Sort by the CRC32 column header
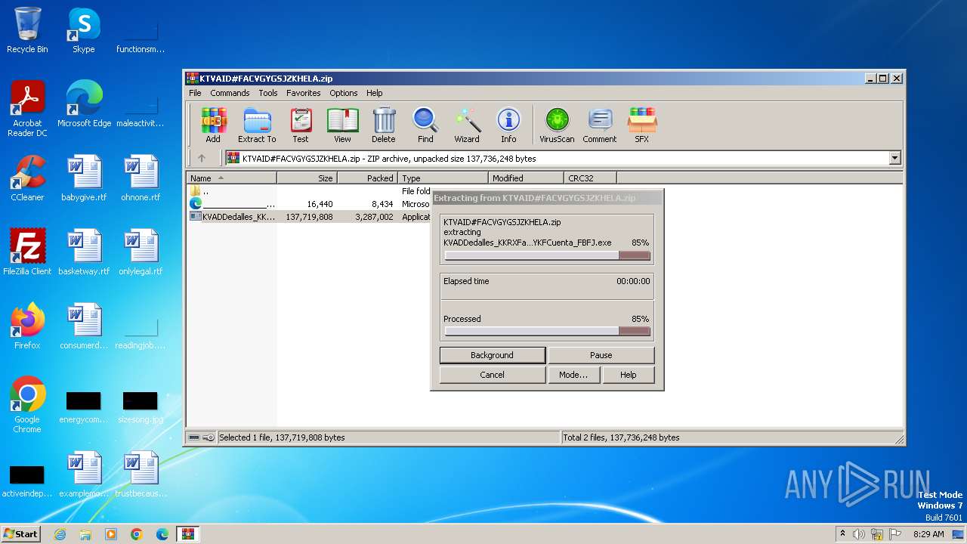Viewport: 967px width, 544px height. click(590, 178)
